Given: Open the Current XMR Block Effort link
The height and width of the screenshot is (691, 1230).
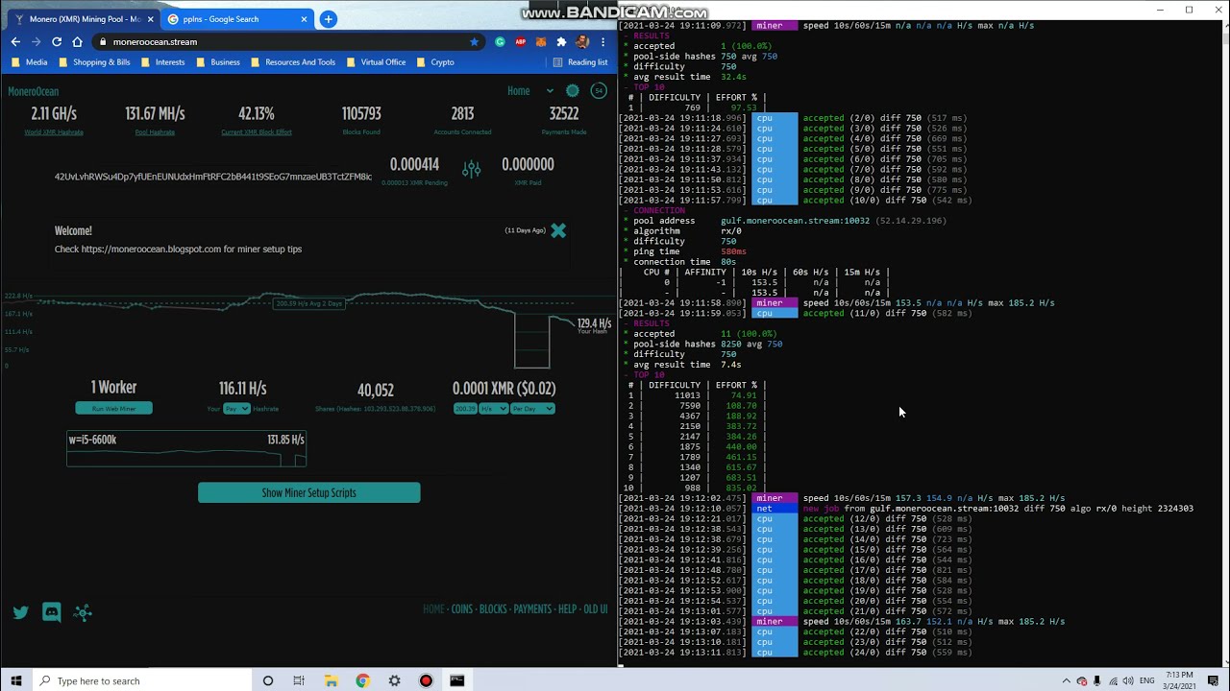Looking at the screenshot, I should 257,132.
